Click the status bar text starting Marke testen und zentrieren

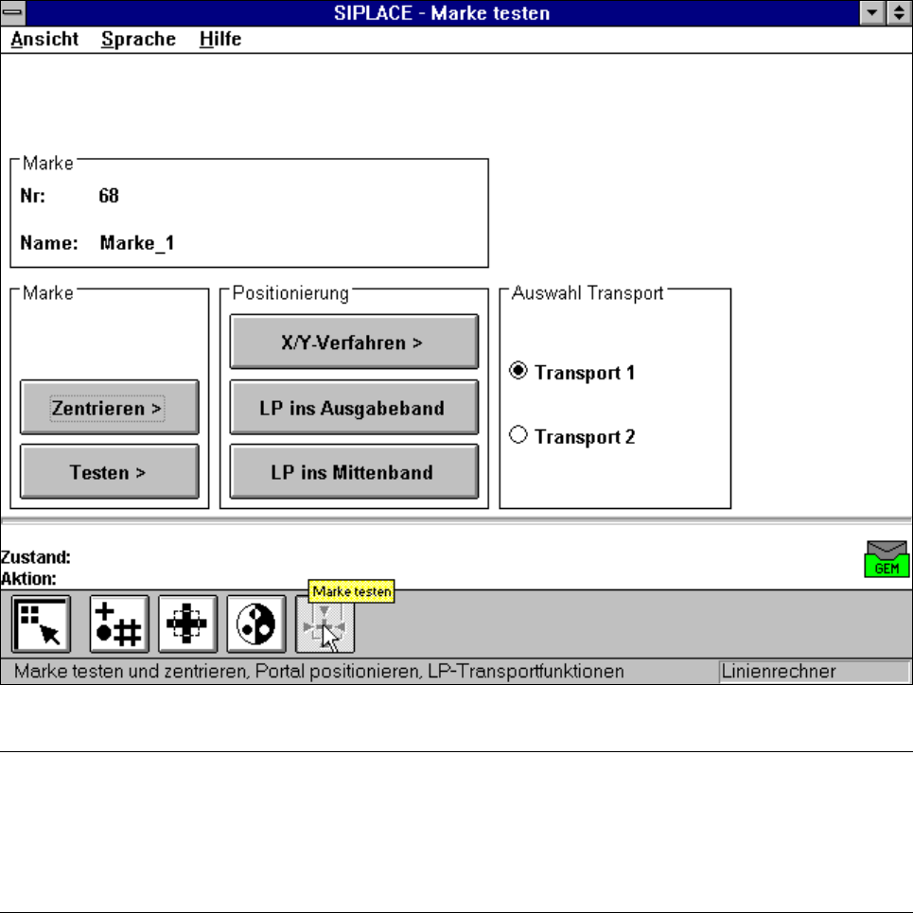[319, 672]
